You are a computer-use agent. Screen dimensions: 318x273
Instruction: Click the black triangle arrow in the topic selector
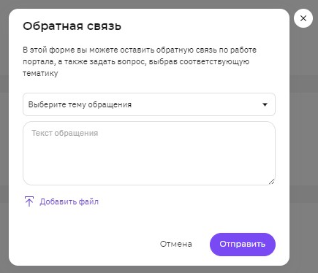[265, 104]
